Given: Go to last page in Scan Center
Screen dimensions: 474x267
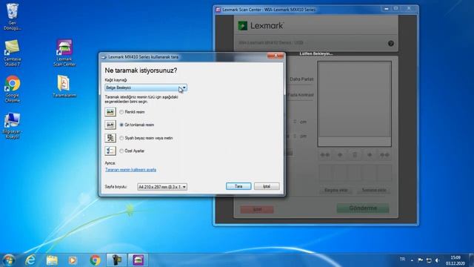Looking at the screenshot, I should tap(384, 155).
